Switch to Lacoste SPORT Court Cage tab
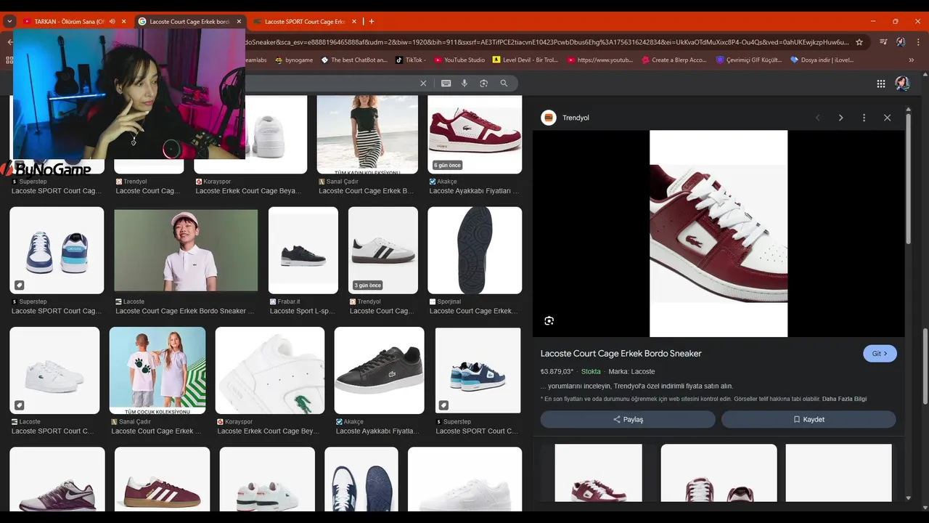This screenshot has height=523, width=929. pos(303,22)
